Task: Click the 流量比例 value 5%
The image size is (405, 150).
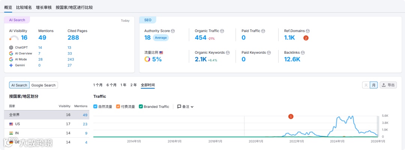Action: point(157,59)
